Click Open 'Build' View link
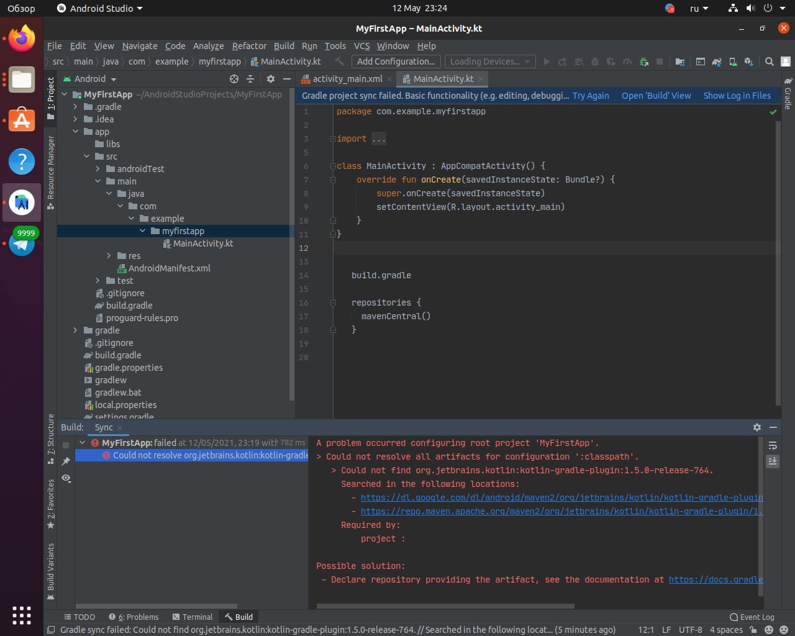Screen dimensions: 795x636 656,96
